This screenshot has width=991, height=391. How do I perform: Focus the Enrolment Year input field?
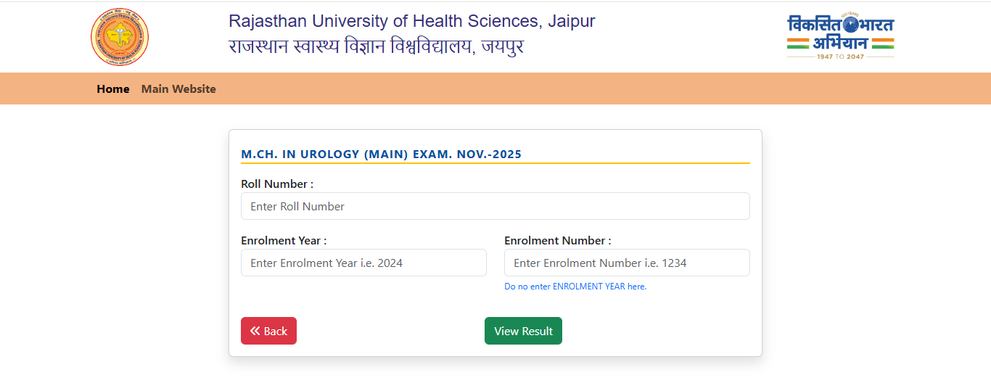pos(363,263)
